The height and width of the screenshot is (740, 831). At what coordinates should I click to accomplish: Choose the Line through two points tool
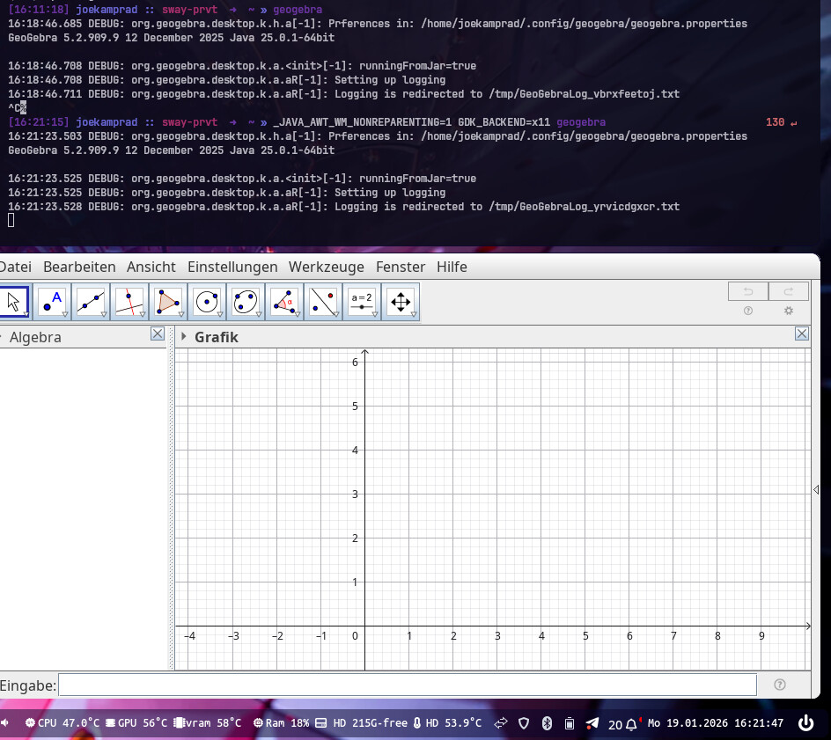[91, 302]
